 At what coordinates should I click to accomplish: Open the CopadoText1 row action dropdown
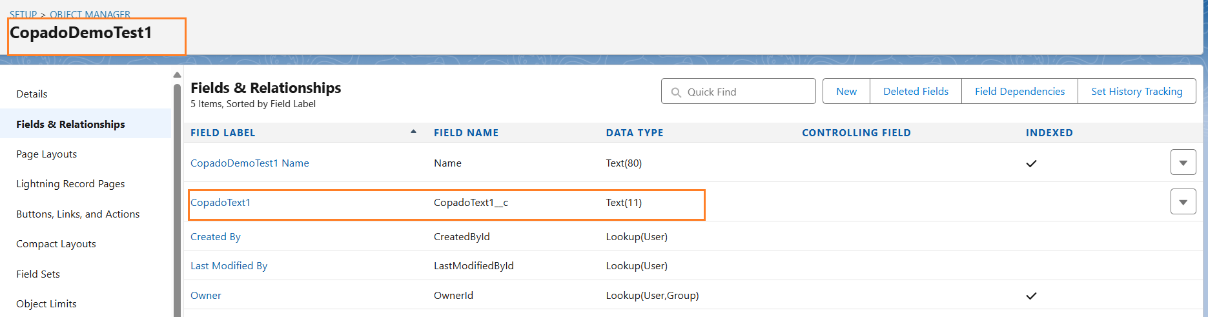[x=1183, y=202]
